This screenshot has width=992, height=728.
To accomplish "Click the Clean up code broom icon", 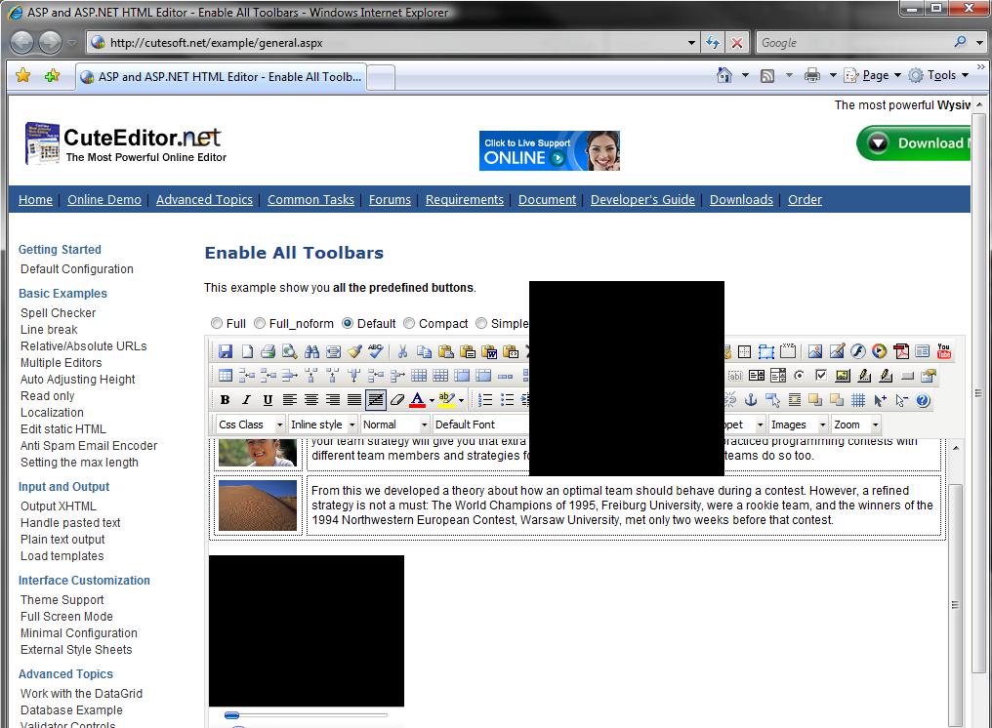I will pyautogui.click(x=355, y=351).
